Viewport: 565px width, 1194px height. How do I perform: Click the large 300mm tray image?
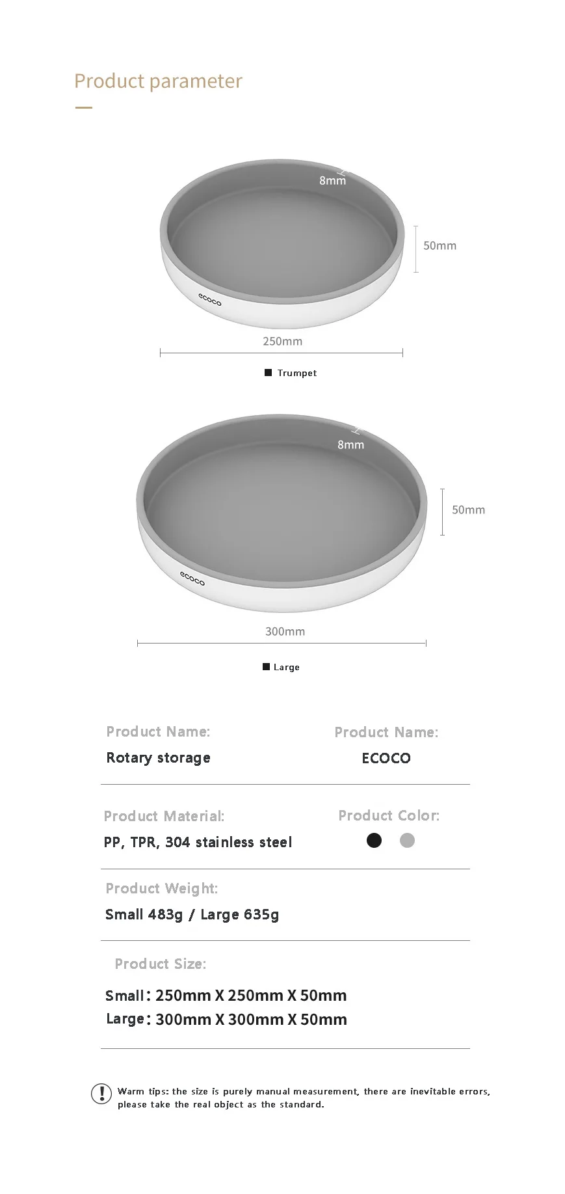282,514
